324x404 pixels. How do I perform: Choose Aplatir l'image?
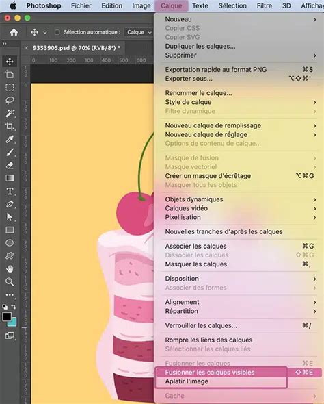[x=187, y=381]
